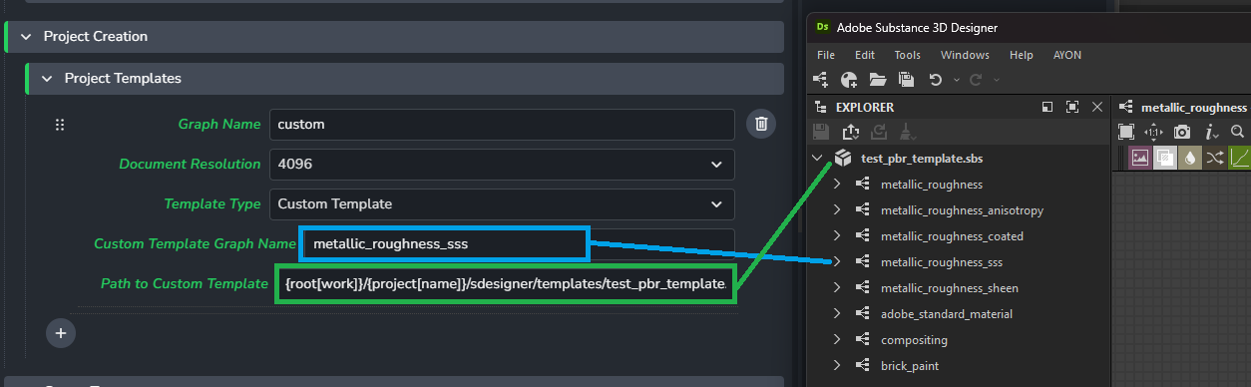Viewport: 1251px width, 387px height.
Task: Collapse the Project Templates section
Action: (46, 78)
